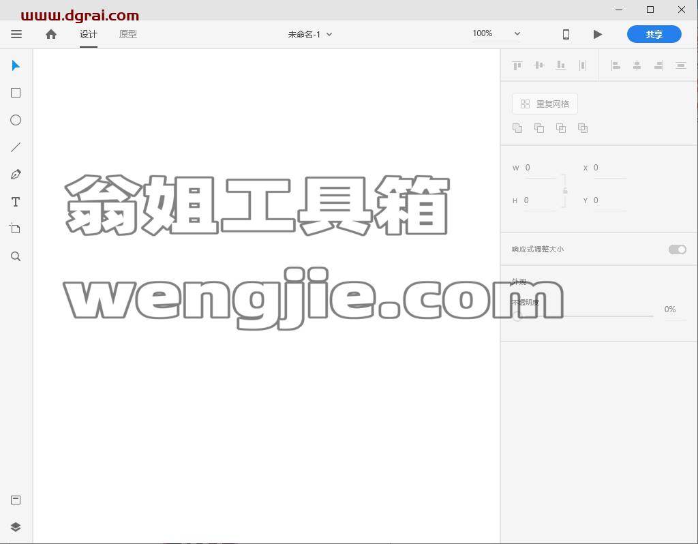Align selection to left edge

click(x=616, y=66)
